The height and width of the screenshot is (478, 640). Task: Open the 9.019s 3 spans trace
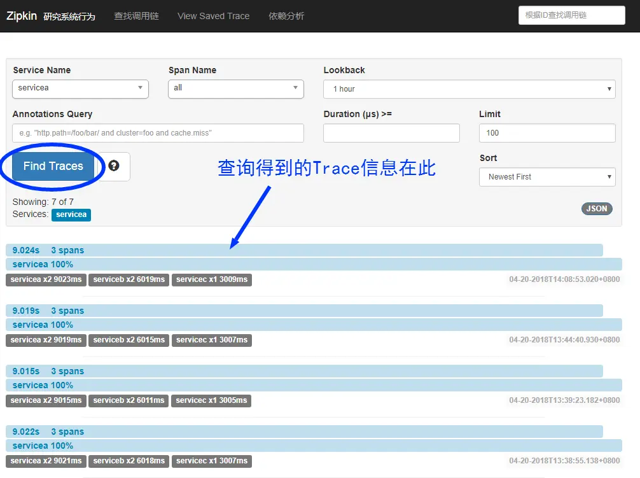point(304,311)
